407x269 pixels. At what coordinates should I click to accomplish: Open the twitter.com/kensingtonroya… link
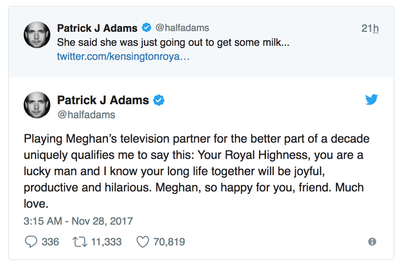pos(123,58)
